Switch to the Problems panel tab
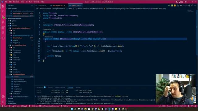The height and width of the screenshot is (111, 198). pos(40,87)
